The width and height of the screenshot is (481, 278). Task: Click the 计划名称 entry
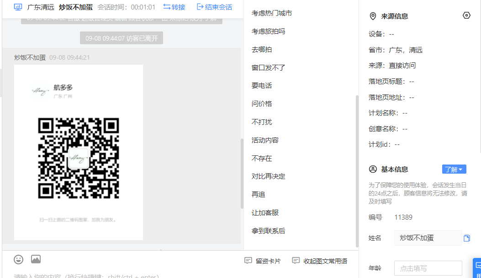point(388,113)
